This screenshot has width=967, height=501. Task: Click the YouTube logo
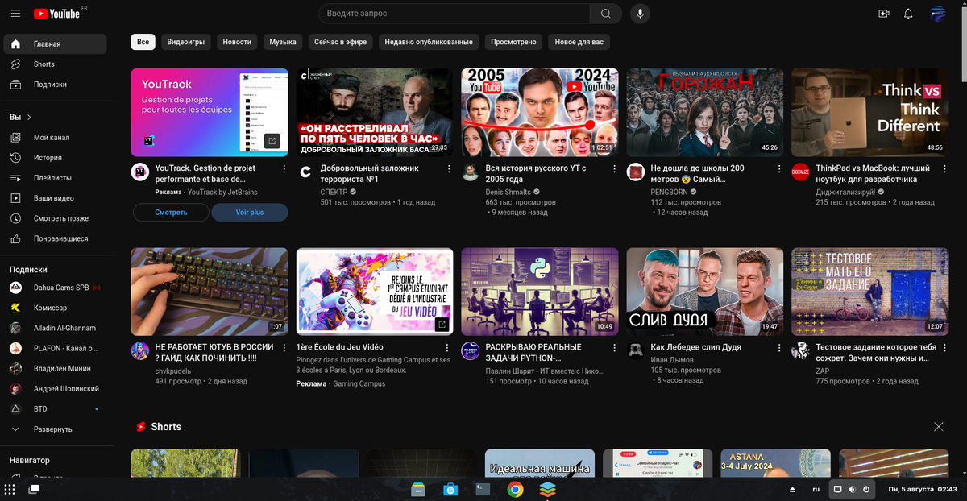pyautogui.click(x=56, y=14)
